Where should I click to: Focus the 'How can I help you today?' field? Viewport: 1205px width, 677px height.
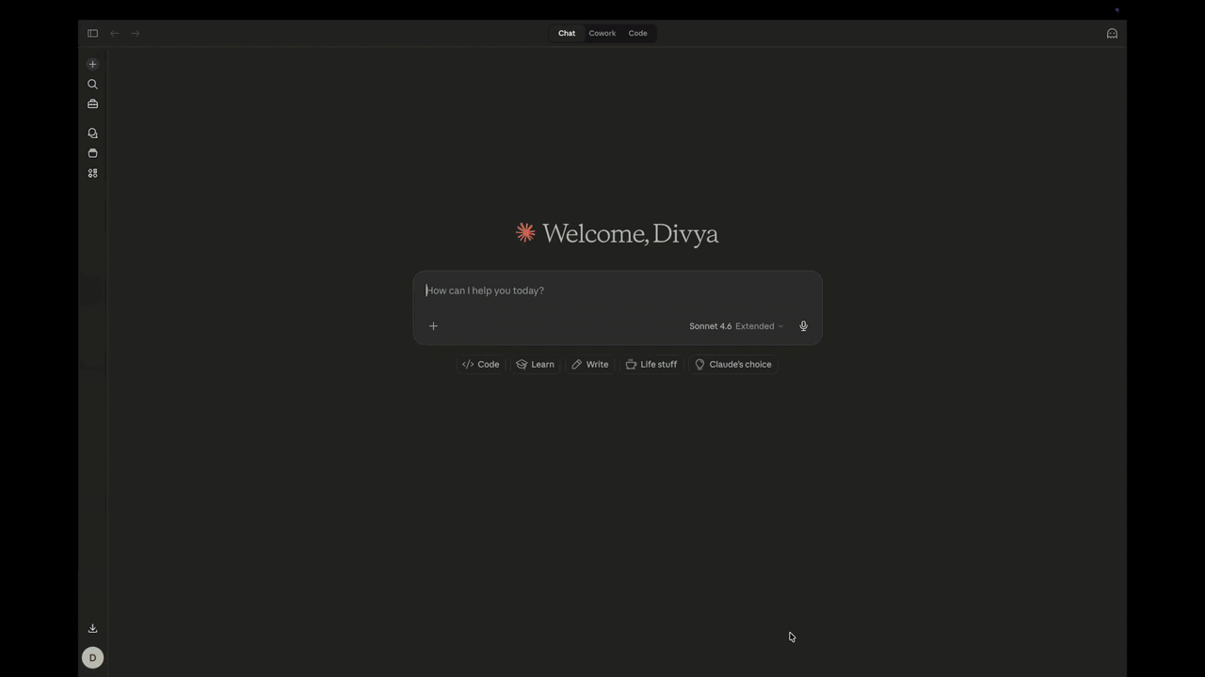pyautogui.click(x=618, y=291)
